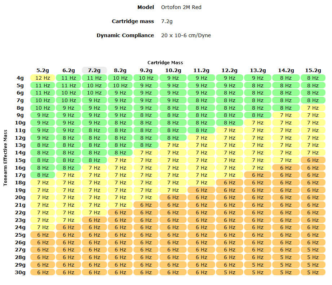This screenshot has width=332, height=285.
Task: Click the 13.2g column header
Action: pyautogui.click(x=258, y=70)
